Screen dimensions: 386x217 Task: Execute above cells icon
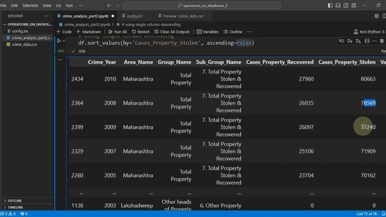tap(350, 41)
